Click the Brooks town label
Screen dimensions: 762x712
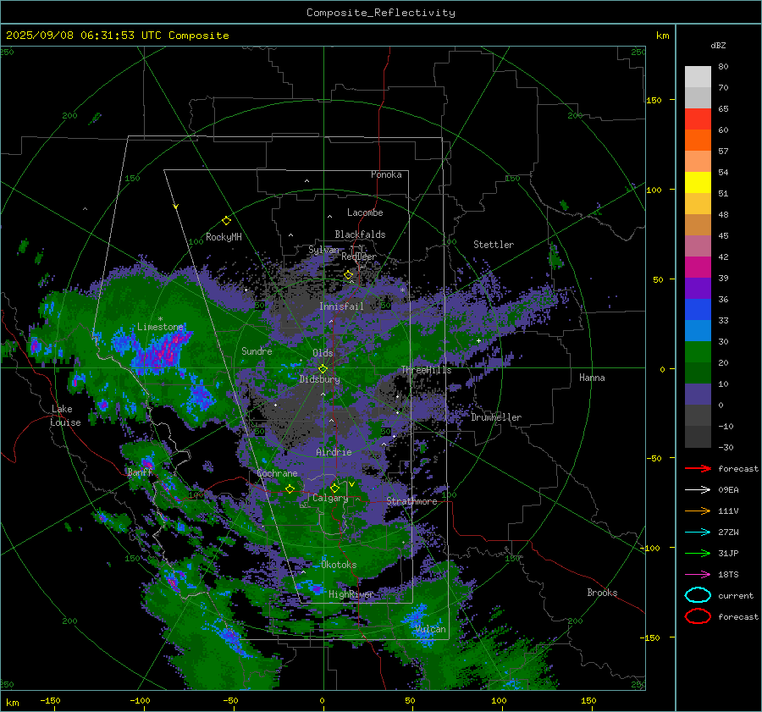[602, 593]
